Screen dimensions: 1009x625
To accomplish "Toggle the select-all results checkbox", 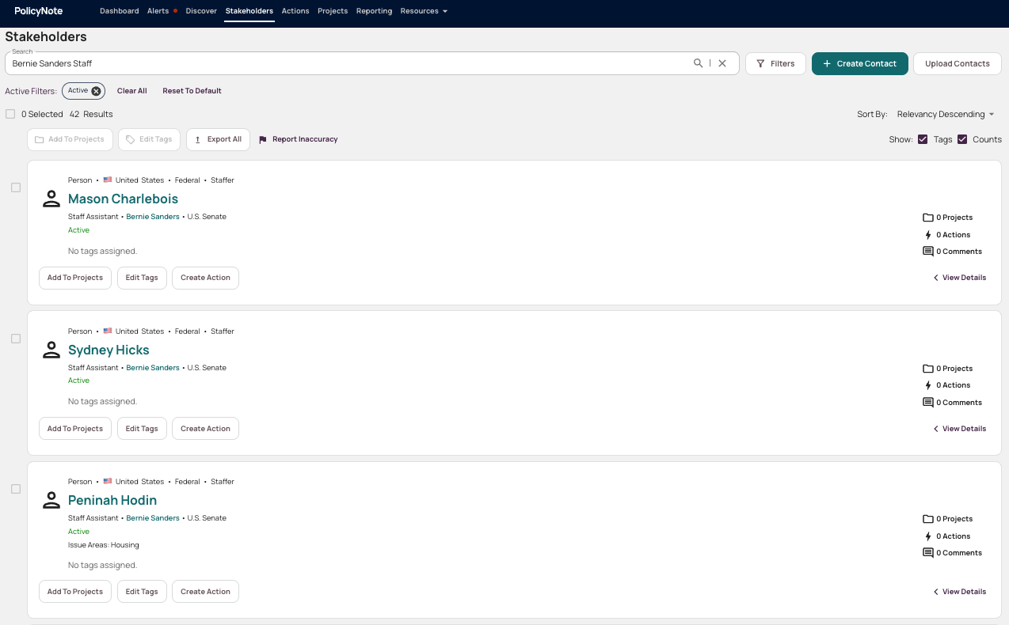I will [x=10, y=114].
